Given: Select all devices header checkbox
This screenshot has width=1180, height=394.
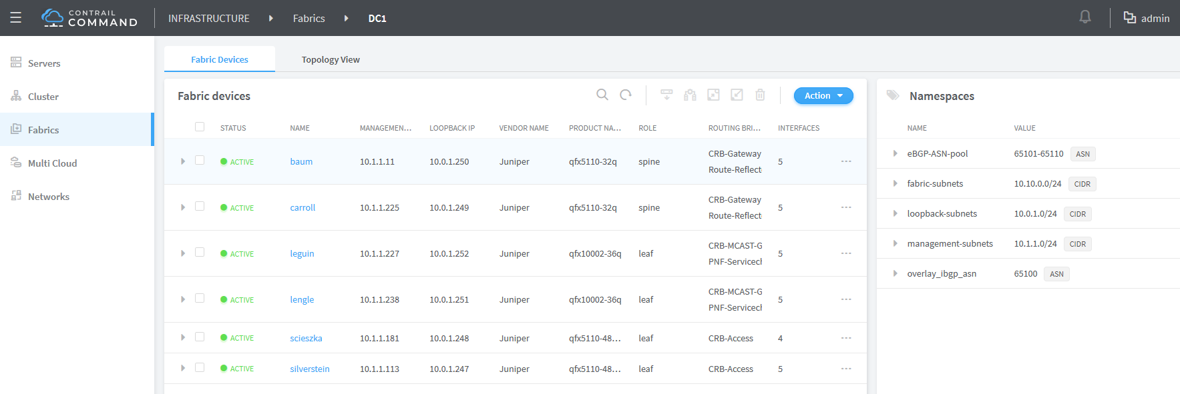Looking at the screenshot, I should click(x=200, y=127).
